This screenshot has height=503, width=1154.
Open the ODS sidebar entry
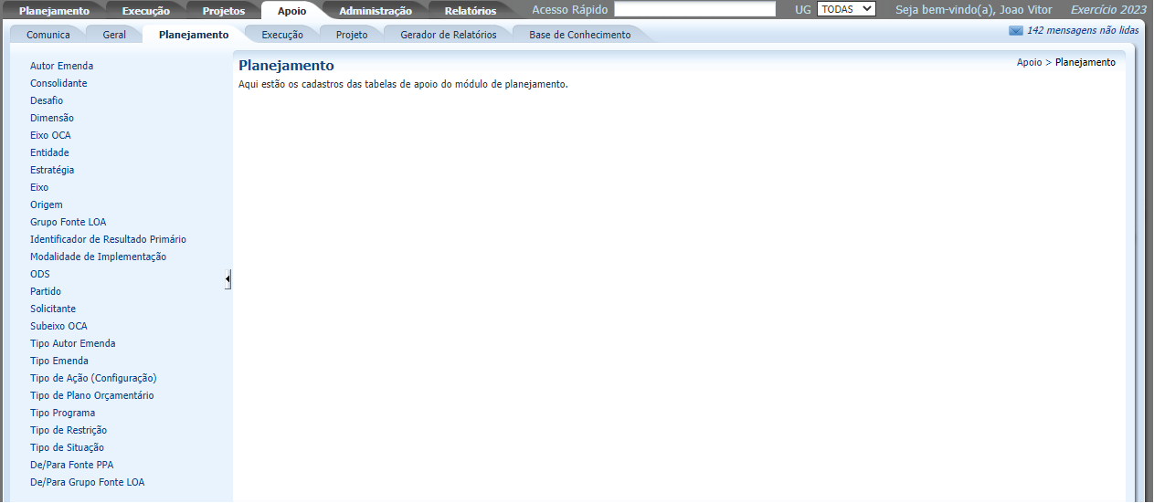pyautogui.click(x=39, y=274)
